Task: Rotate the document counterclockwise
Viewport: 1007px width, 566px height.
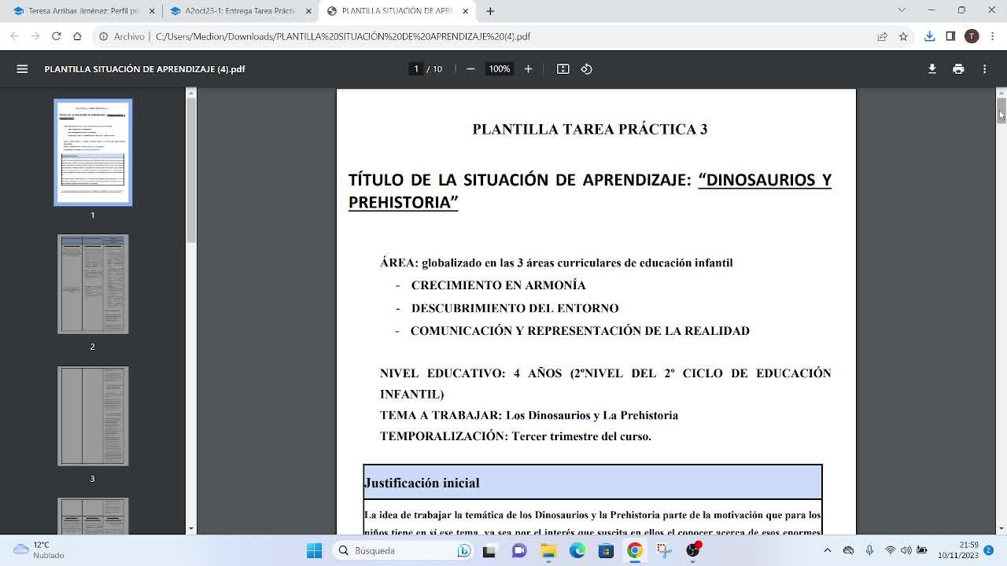Action: click(586, 69)
